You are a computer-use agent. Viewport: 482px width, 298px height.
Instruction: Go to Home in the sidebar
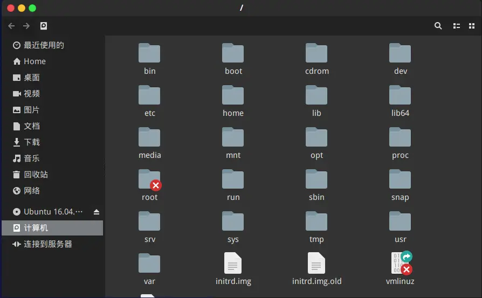click(52, 61)
